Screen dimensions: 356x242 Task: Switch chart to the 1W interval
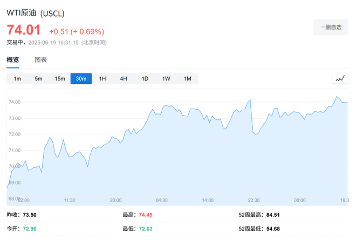click(x=166, y=79)
